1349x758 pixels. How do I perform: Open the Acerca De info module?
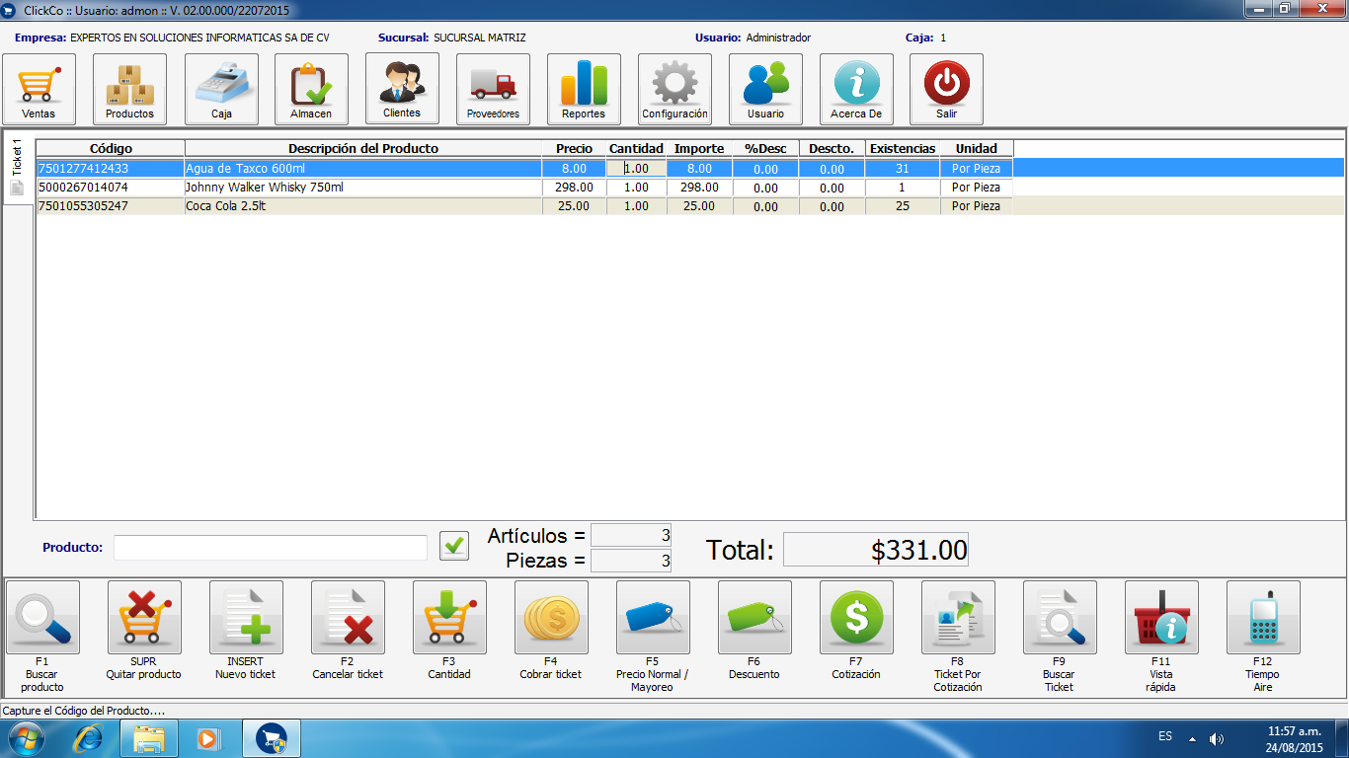[856, 89]
